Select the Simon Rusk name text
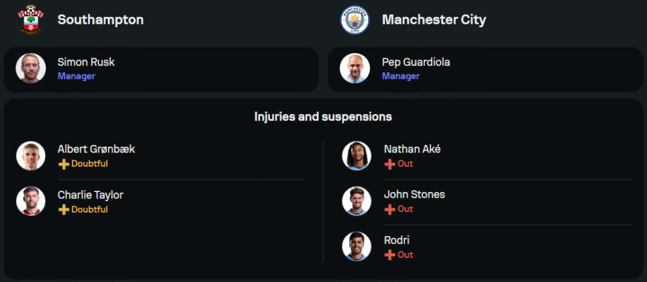 86,63
